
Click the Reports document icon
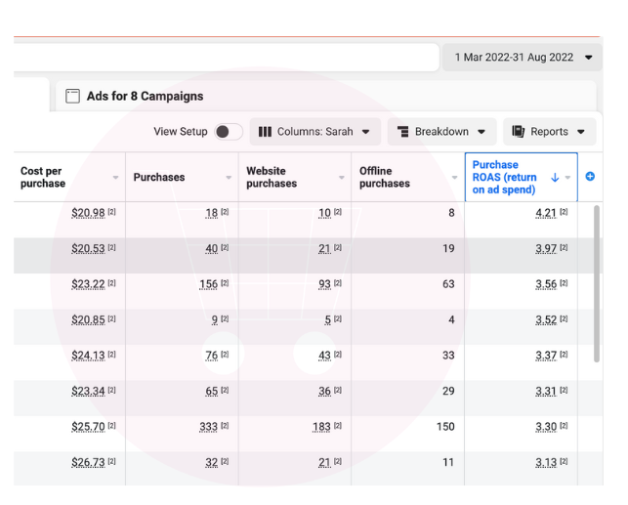coord(518,132)
